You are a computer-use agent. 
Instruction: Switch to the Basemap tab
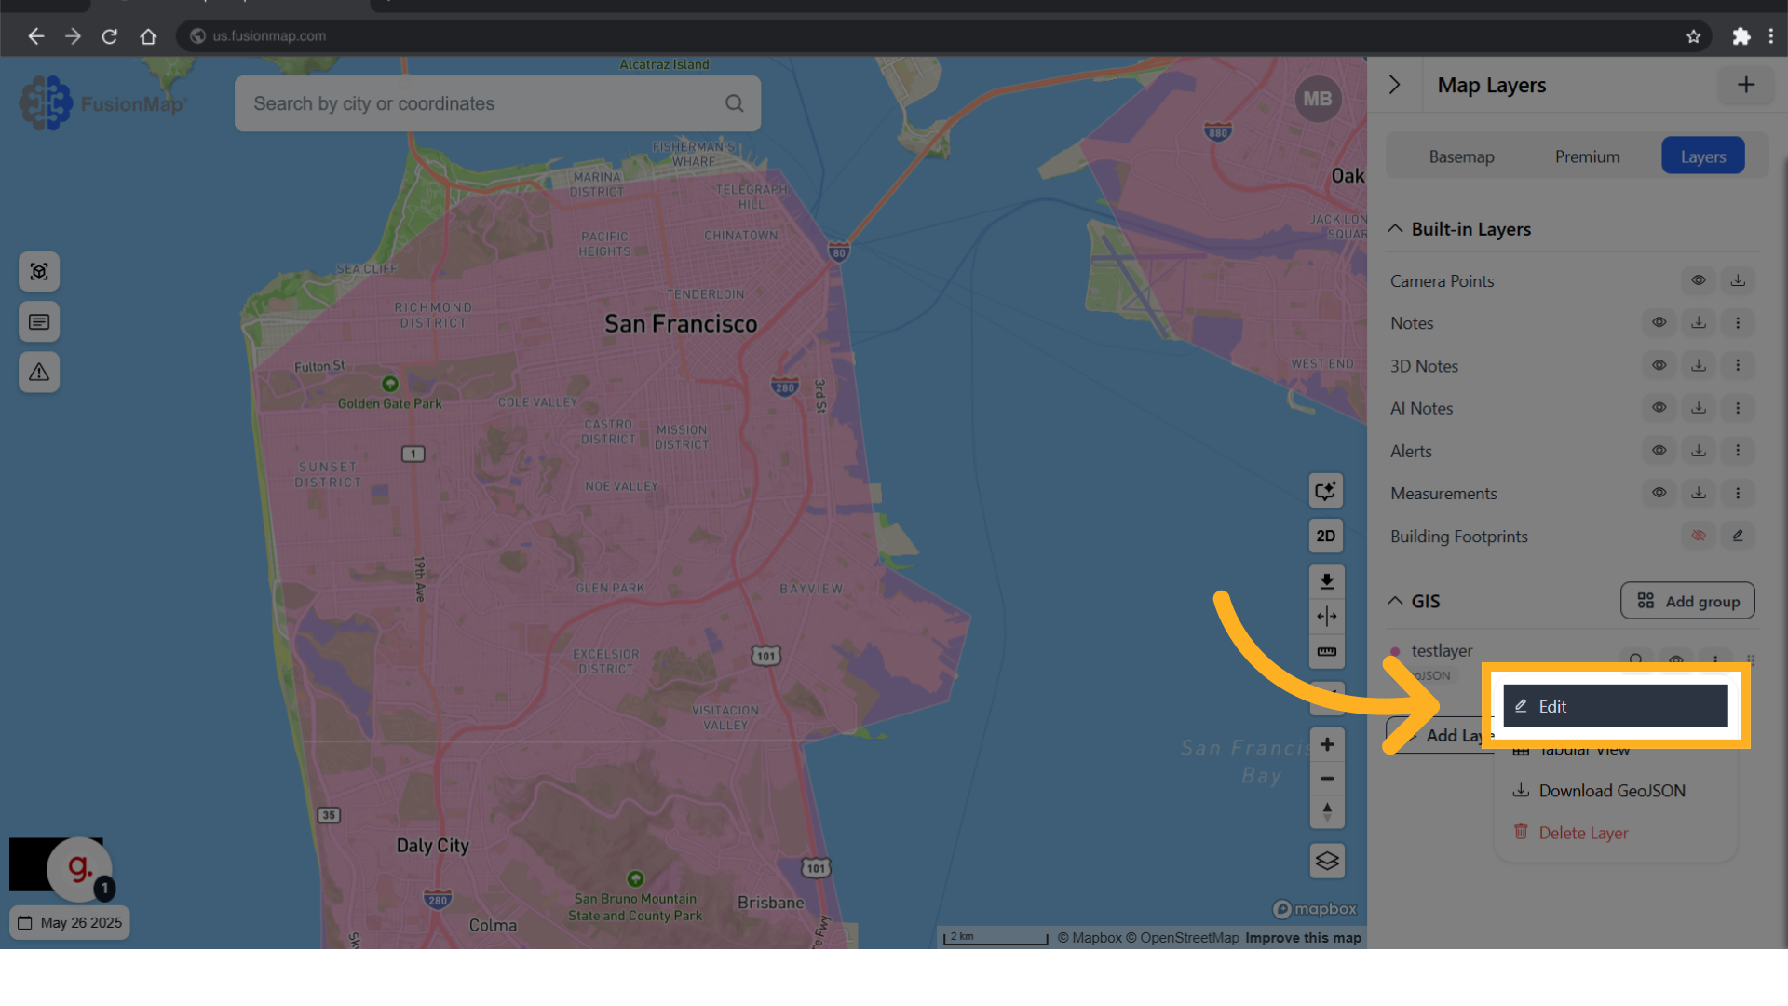(x=1461, y=156)
